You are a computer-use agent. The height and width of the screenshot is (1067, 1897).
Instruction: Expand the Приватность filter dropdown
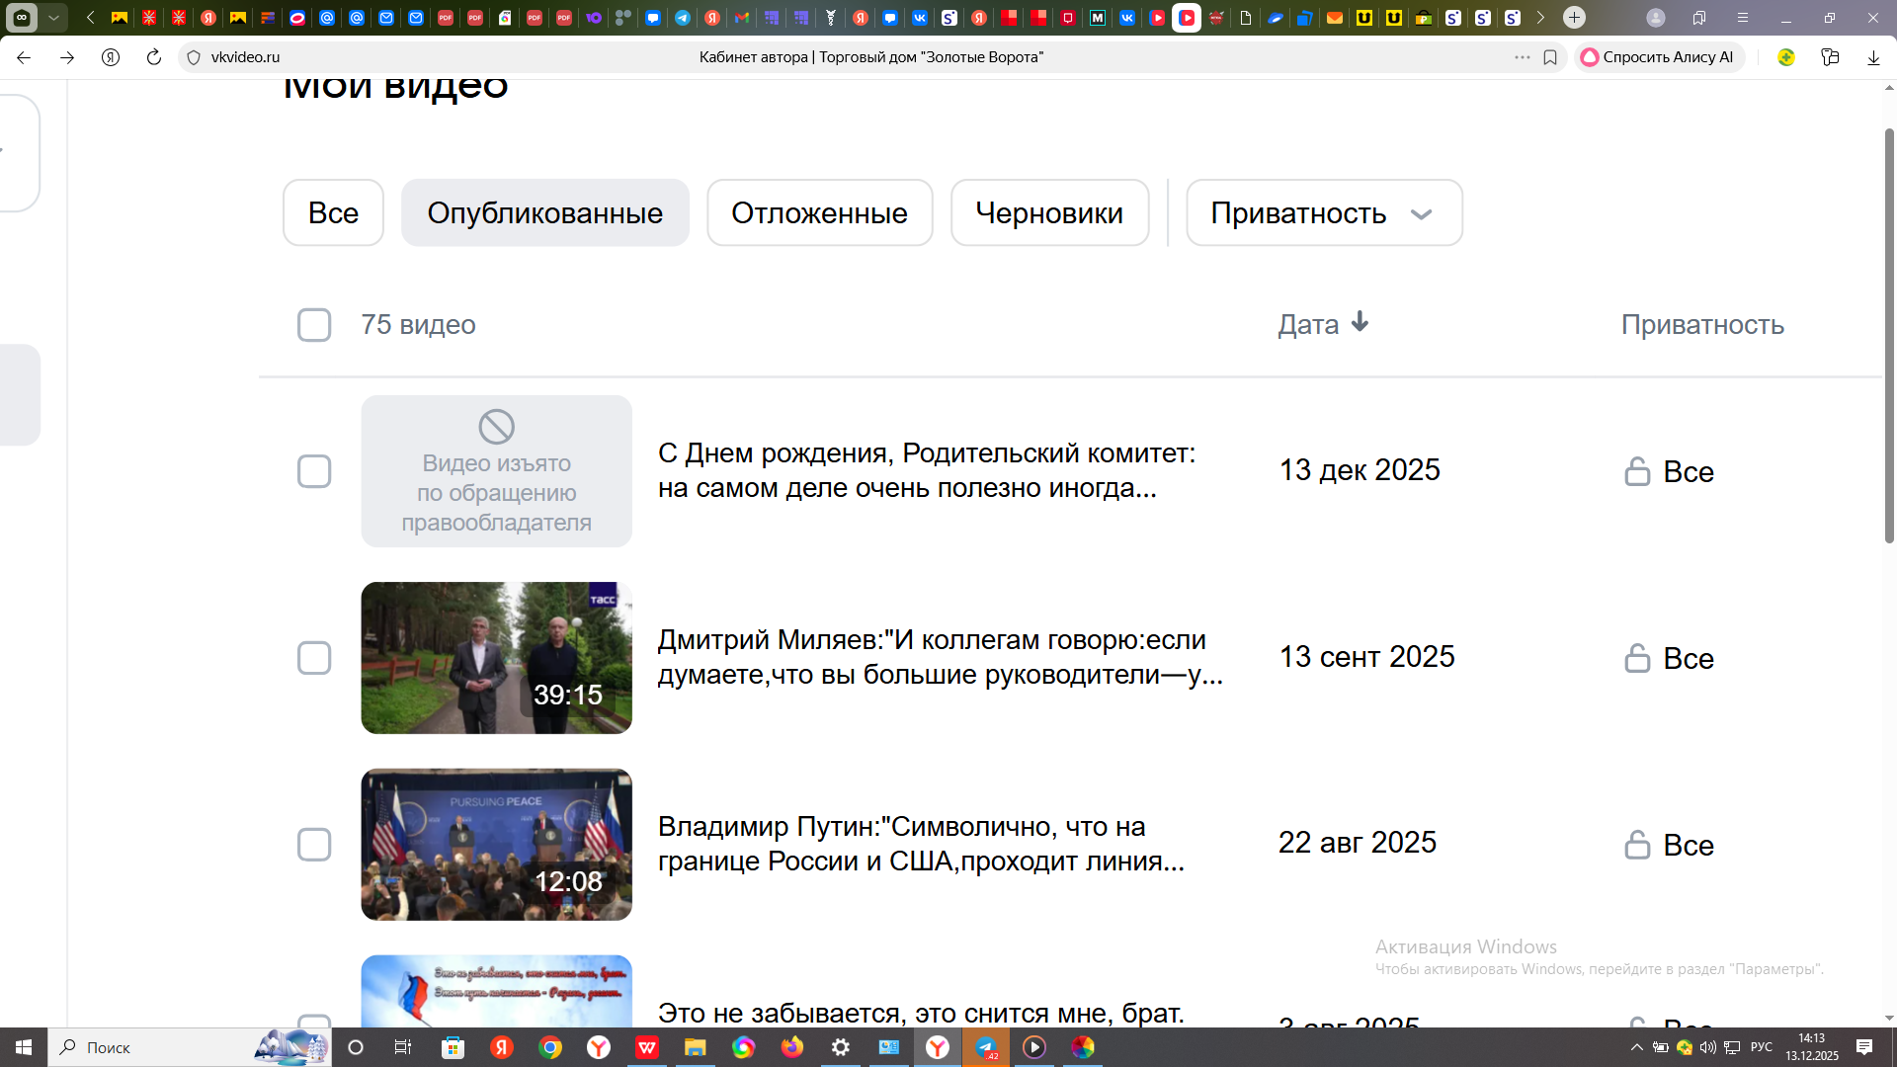coord(1324,213)
